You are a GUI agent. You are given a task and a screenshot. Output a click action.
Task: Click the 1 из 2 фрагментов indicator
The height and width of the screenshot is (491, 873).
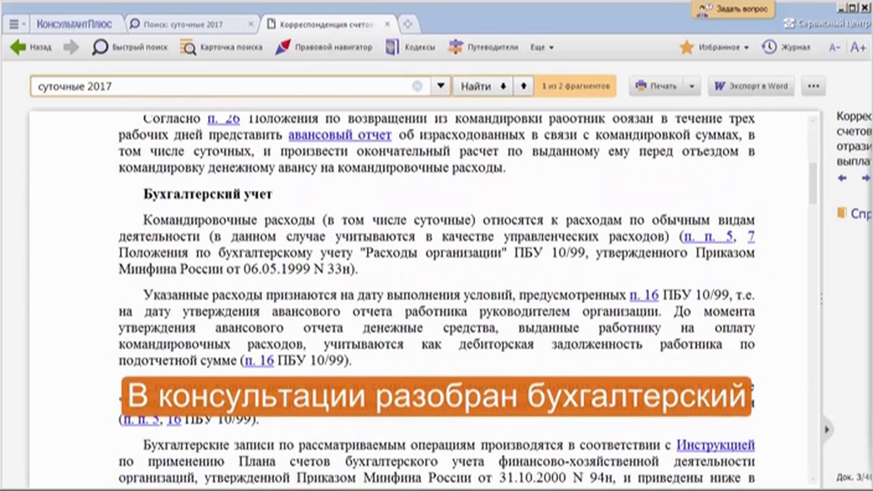tap(576, 86)
